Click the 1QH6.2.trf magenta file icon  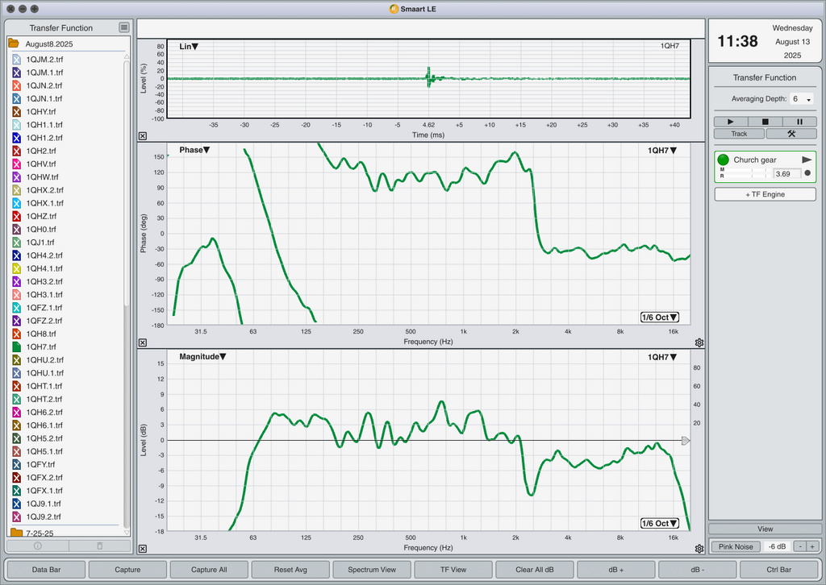pyautogui.click(x=16, y=412)
